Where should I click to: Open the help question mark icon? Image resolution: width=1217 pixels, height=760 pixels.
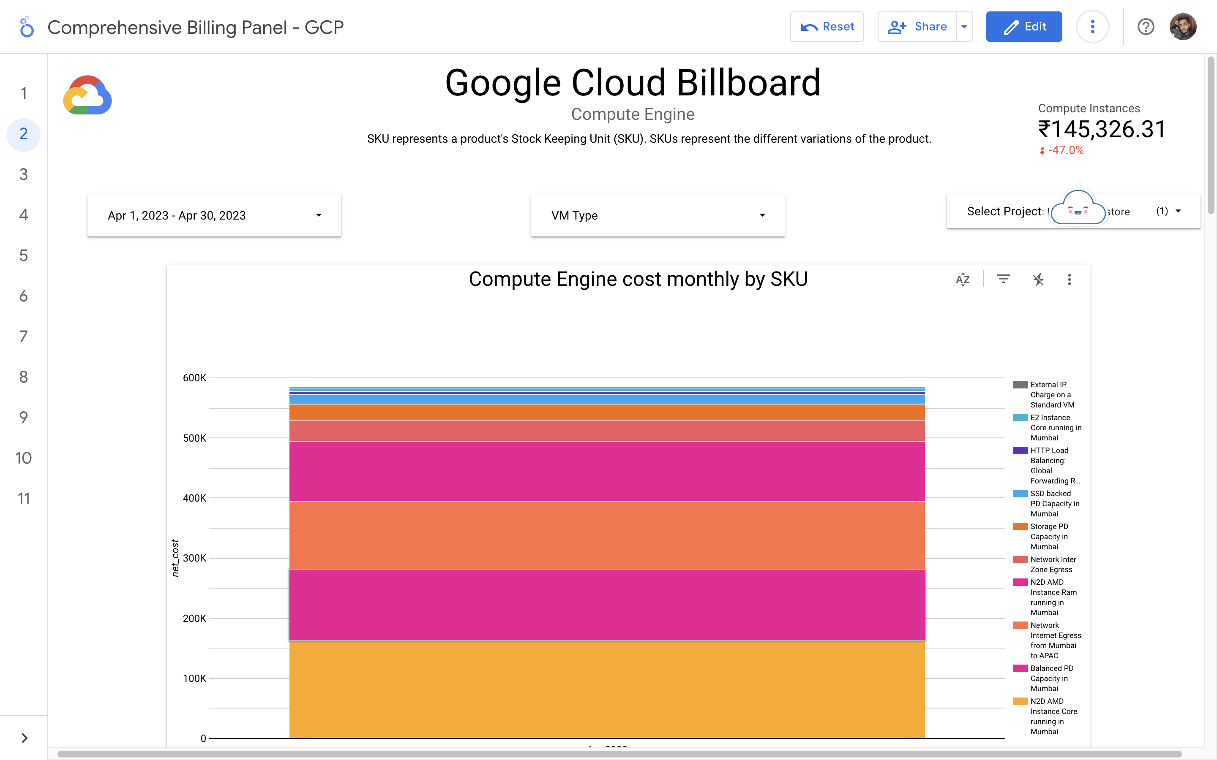coord(1145,27)
